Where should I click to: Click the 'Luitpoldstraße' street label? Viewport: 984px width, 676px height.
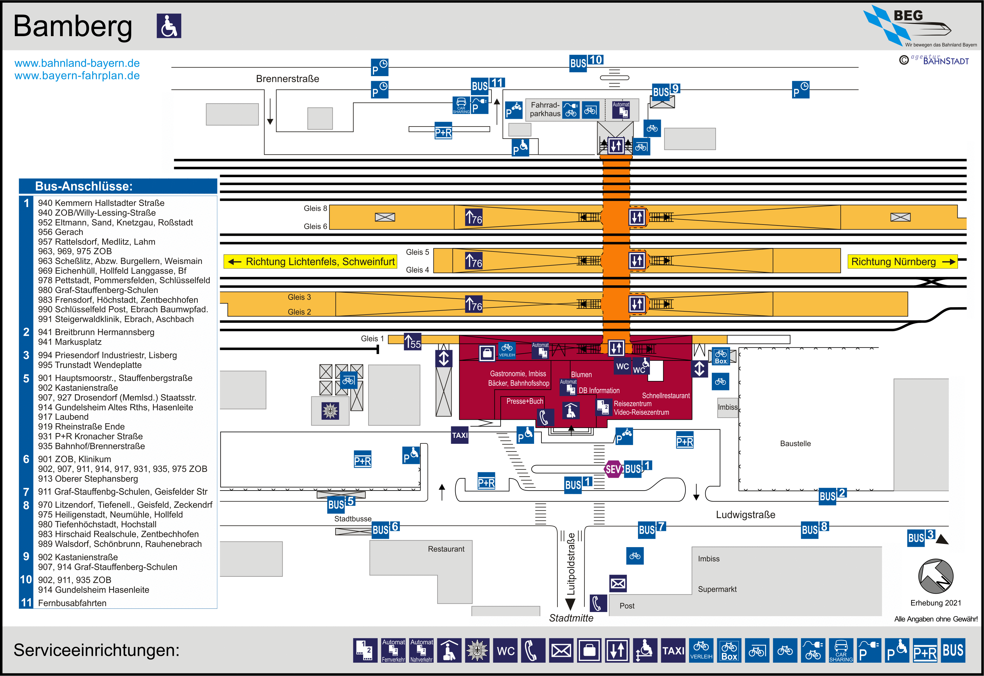tap(571, 564)
